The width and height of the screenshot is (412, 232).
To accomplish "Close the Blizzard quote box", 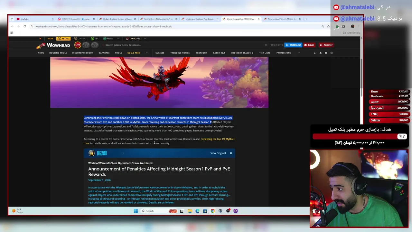I will [231, 153].
